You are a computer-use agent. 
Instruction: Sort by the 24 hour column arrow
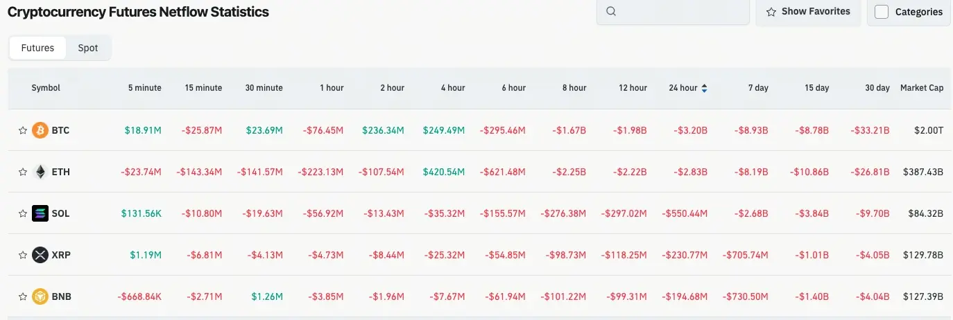pos(705,88)
